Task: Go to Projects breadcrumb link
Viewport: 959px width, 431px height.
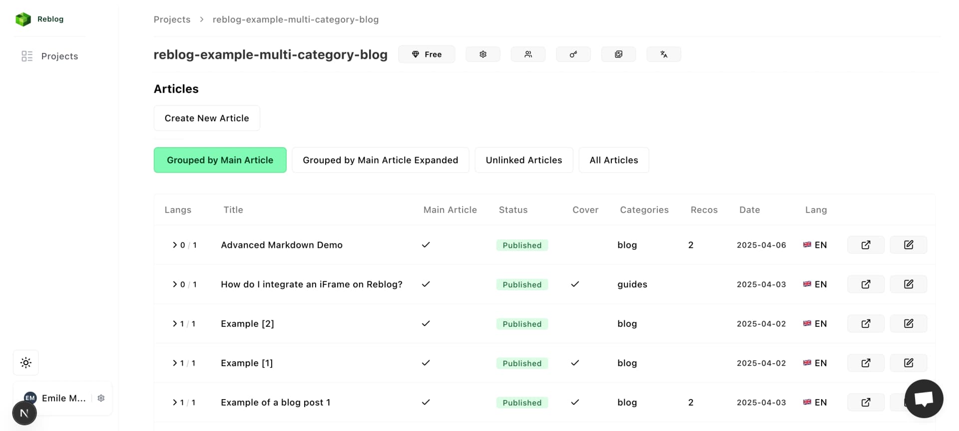Action: tap(172, 19)
